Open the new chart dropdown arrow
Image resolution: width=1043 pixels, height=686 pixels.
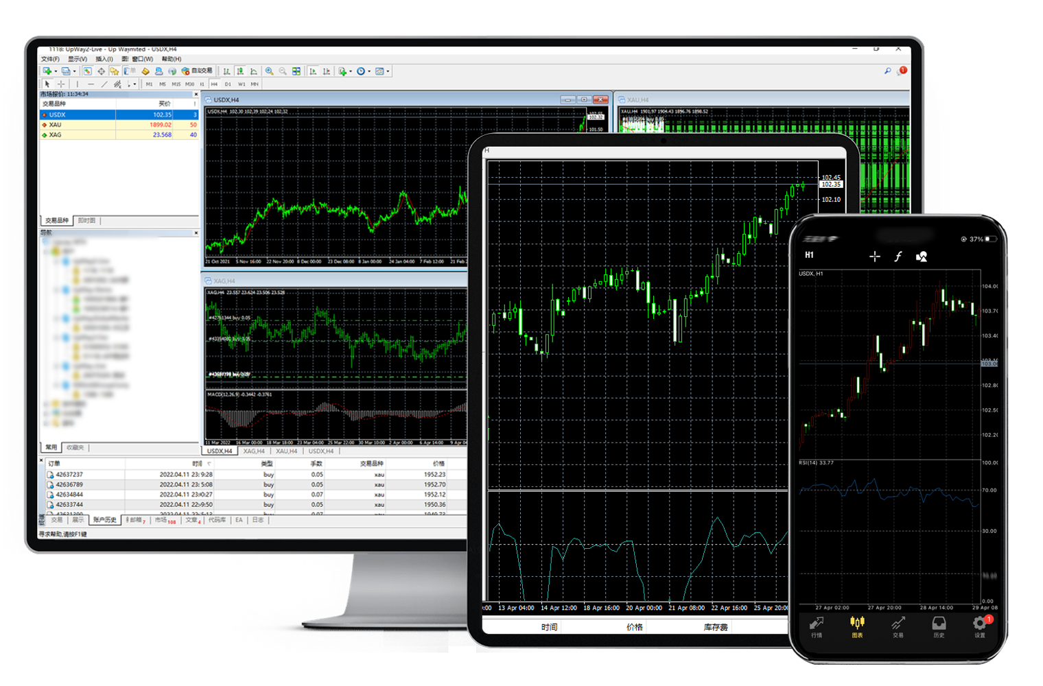[55, 71]
